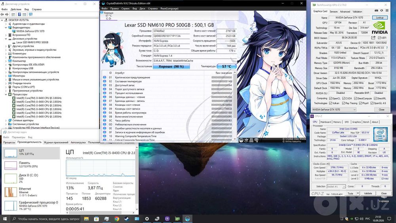This screenshot has height=223, width=396.
Task: Toggle the DirectCompute checkbox in GPU-Z
Action: pos(355,98)
